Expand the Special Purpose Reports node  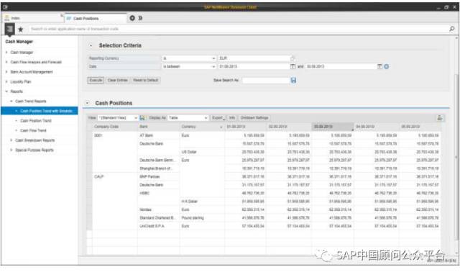click(11, 150)
